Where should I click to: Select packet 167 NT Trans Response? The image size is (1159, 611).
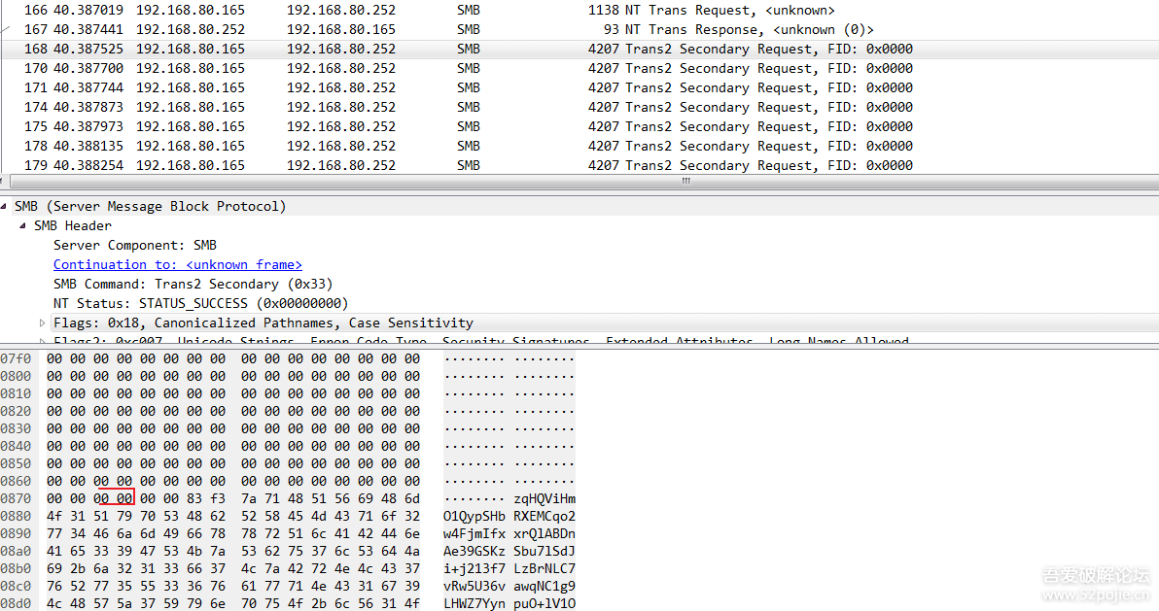tap(467, 29)
